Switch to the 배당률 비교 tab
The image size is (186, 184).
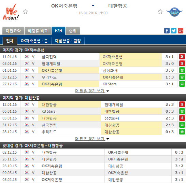(38, 31)
